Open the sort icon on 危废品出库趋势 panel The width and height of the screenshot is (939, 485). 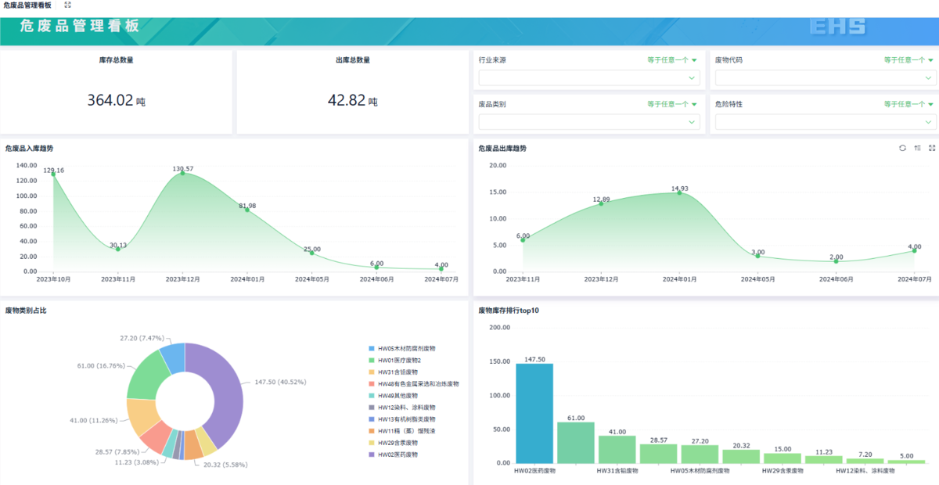point(917,148)
